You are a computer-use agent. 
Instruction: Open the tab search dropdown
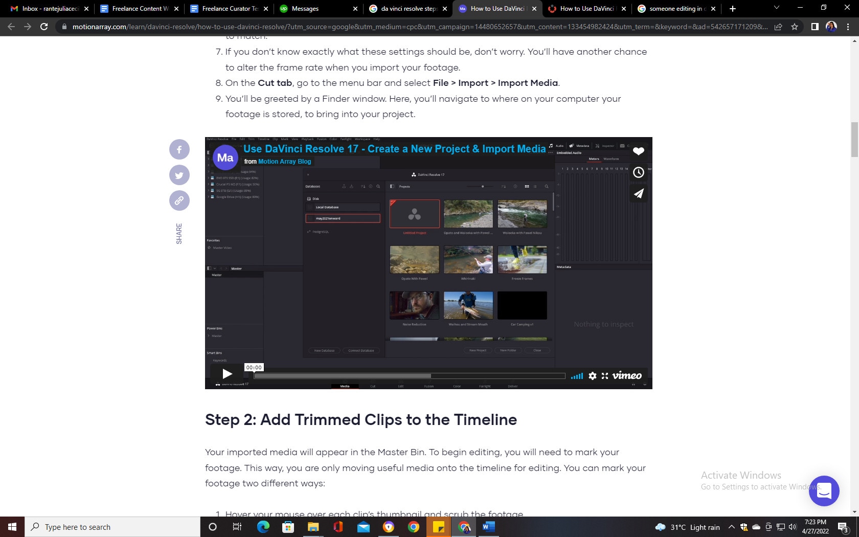777,8
